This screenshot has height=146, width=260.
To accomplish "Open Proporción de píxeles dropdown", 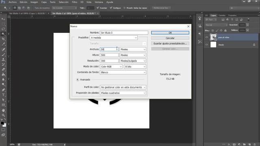I will click(x=123, y=93).
